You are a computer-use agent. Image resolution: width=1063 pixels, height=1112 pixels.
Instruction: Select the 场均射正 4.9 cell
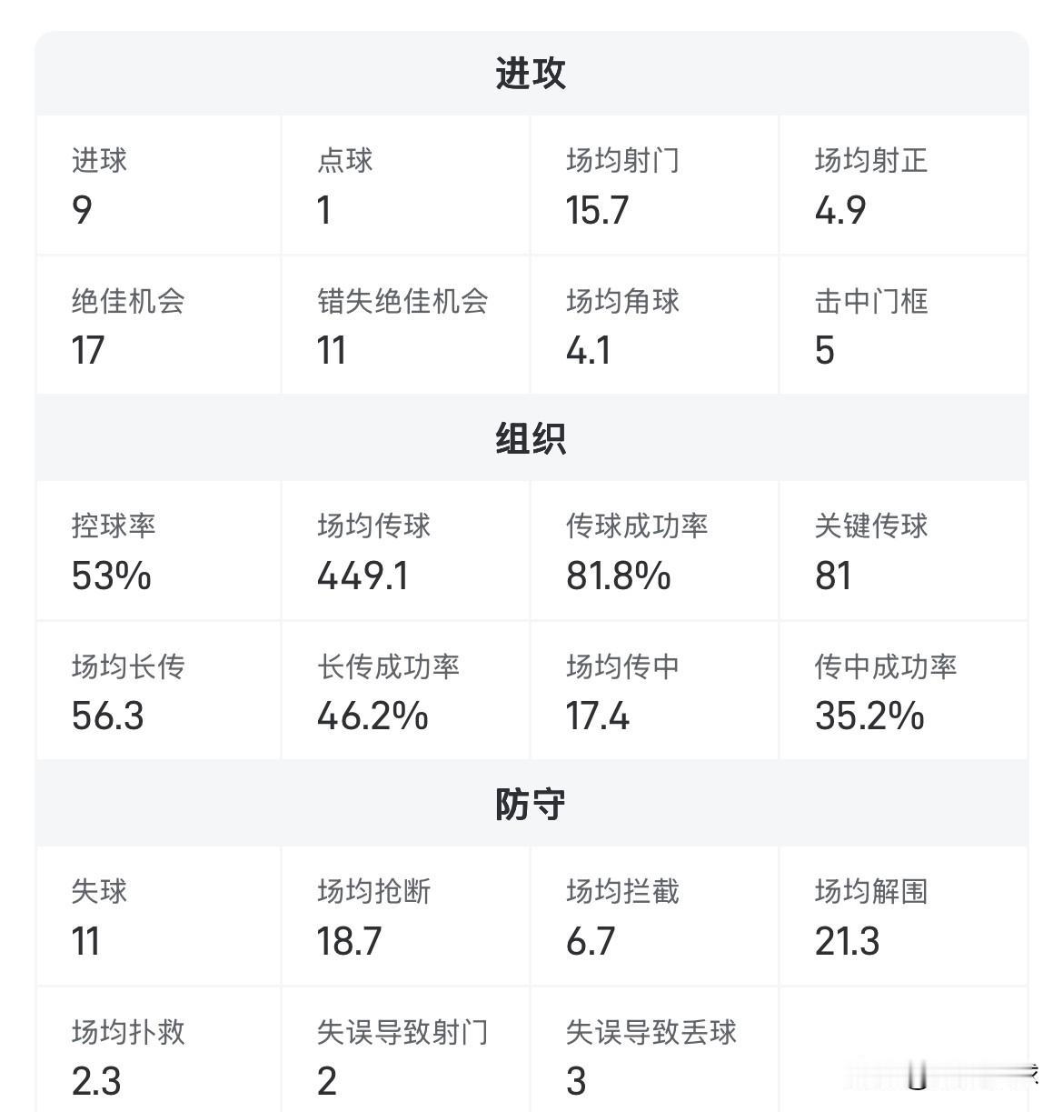[x=903, y=185]
